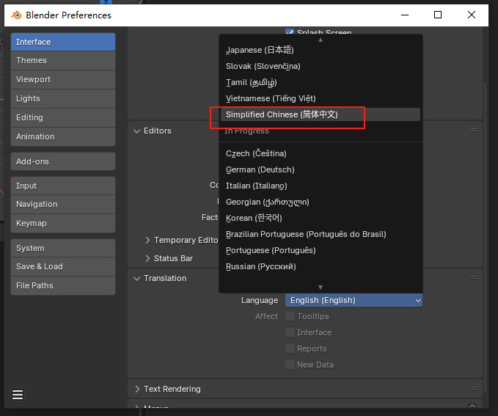Toggle the Reports translation checkbox
Screen dimensions: 498x416
289,349
